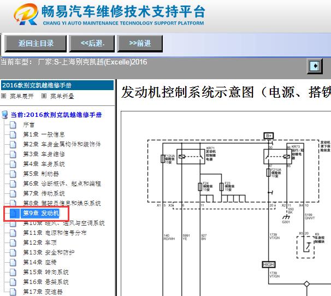Collapse all menus via 菜单折叠

pyautogui.click(x=62, y=96)
